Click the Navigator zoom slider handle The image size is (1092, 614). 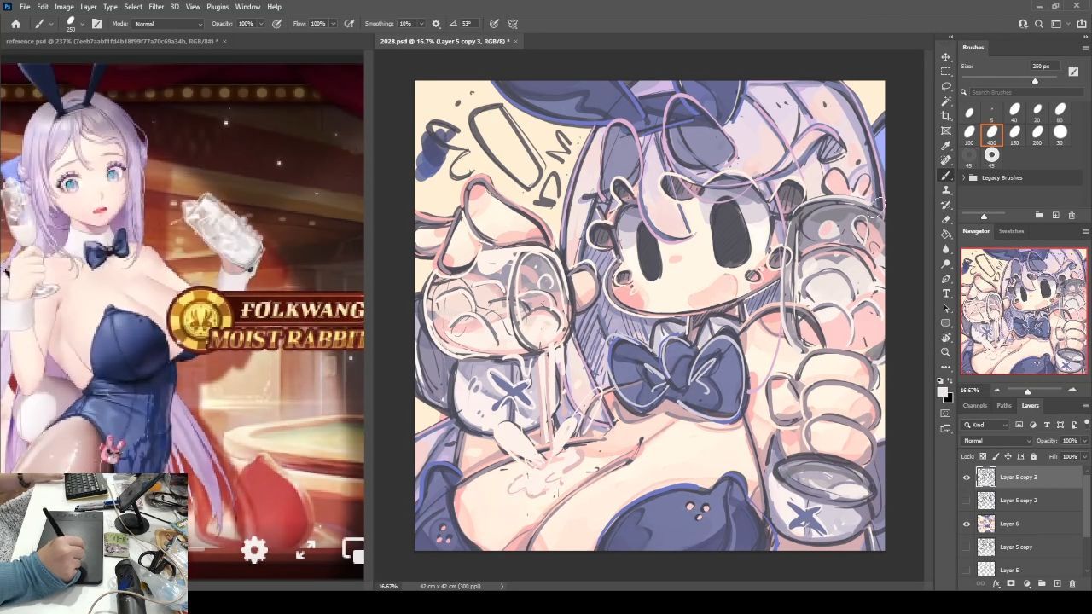(1027, 391)
